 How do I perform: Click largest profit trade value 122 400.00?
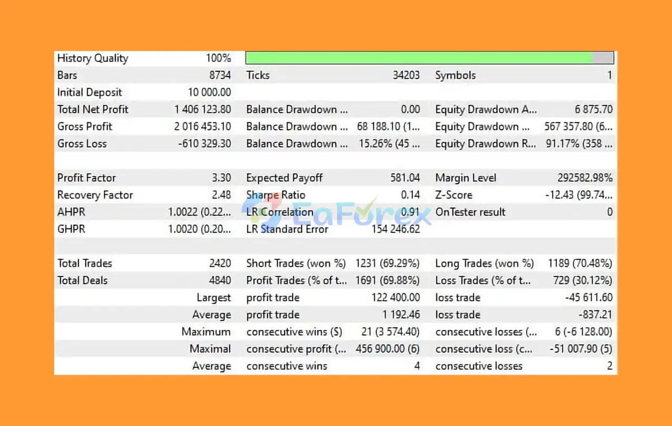point(396,297)
